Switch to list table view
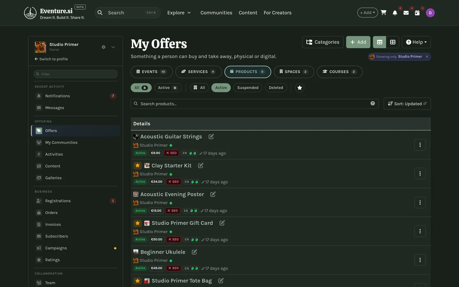Viewport: 459px width, 287px height. 380,42
